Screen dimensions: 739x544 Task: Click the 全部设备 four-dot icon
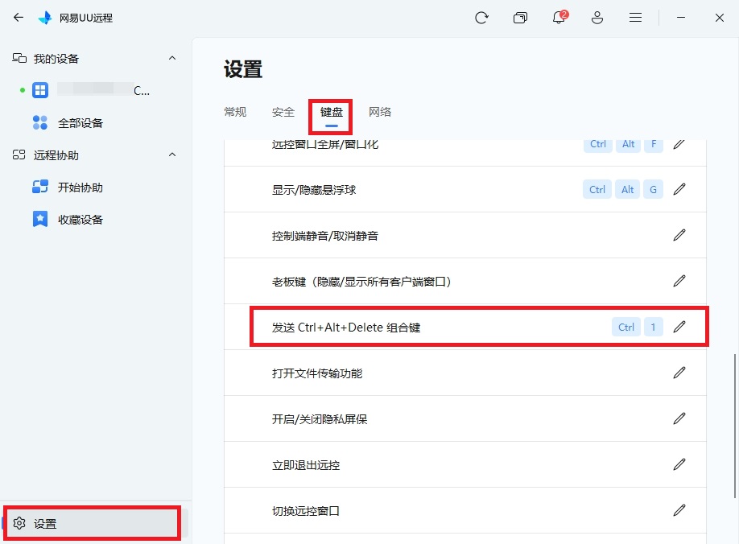tap(40, 122)
